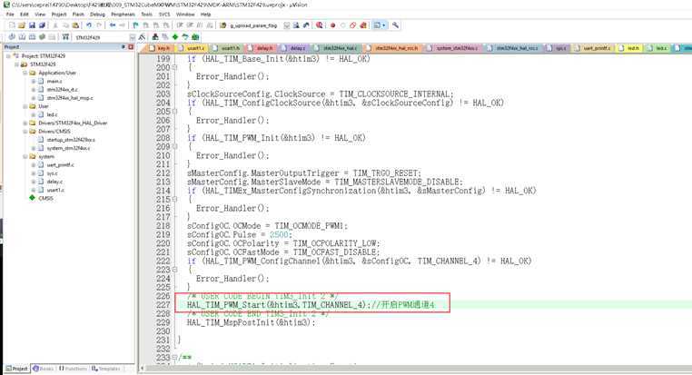Viewport: 692px width, 375px height.
Task: Close the Project panel with red X
Action: point(131,47)
